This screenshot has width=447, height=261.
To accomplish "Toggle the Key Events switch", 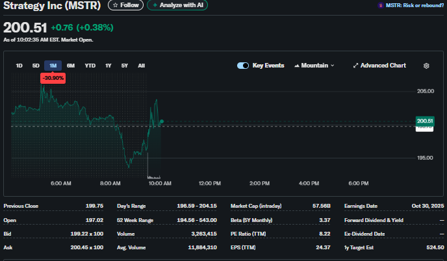I will (x=243, y=66).
